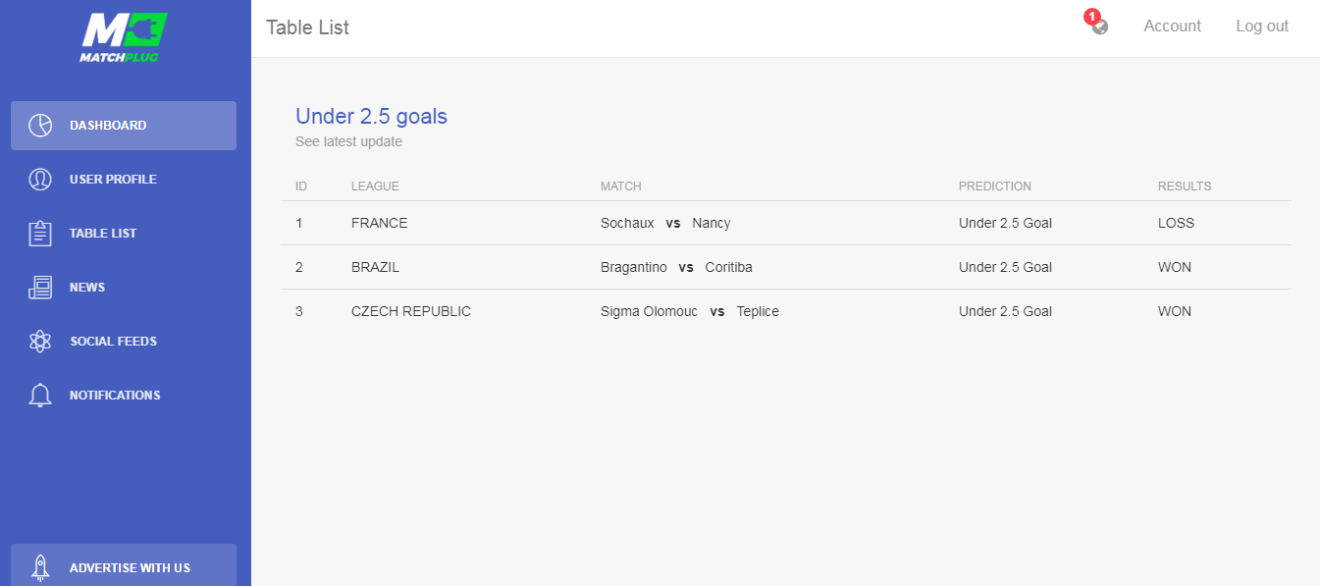Open the Social Feeds atom icon

click(40, 342)
